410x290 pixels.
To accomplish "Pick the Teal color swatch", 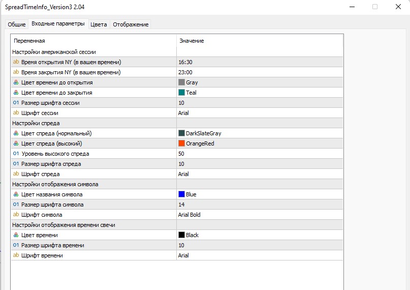I will point(181,93).
